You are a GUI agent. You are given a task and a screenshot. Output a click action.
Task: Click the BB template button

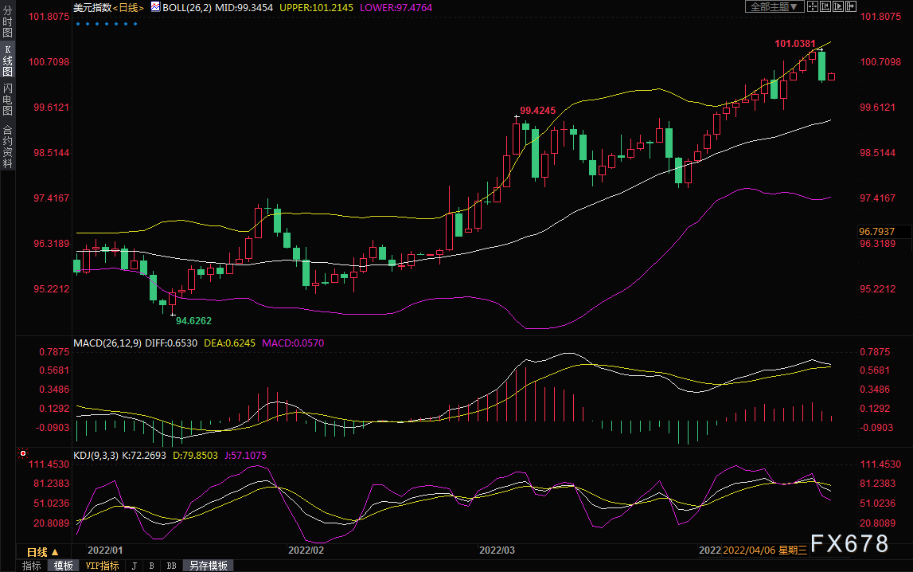[x=171, y=566]
